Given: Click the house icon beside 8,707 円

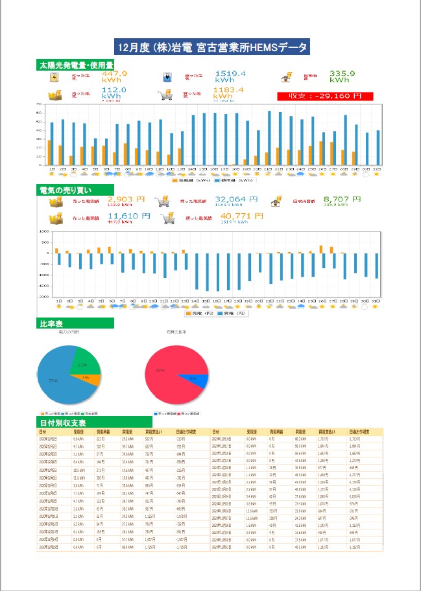Looking at the screenshot, I should click(x=277, y=202).
